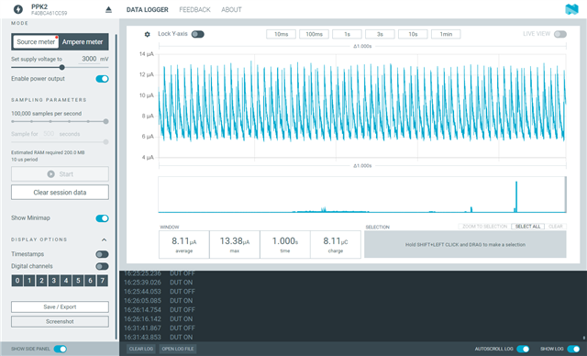Image resolution: width=587 pixels, height=356 pixels.
Task: Click Clear session data button
Action: pos(60,193)
